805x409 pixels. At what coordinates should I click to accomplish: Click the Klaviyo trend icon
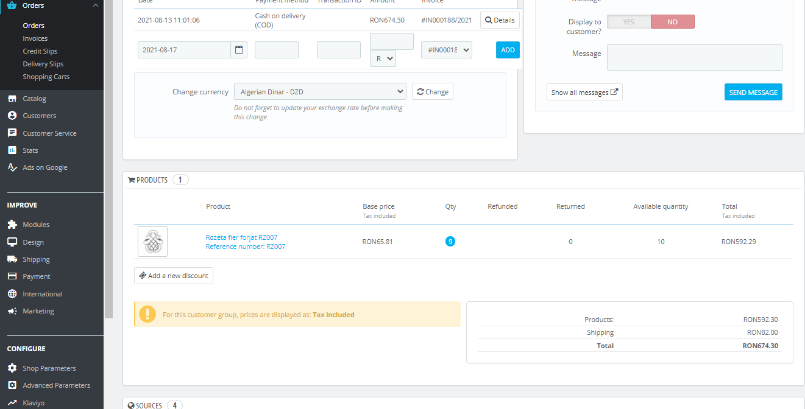click(x=12, y=402)
